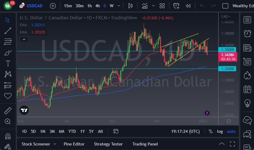Set date range to 3M
254x150 pixels.
(52, 132)
